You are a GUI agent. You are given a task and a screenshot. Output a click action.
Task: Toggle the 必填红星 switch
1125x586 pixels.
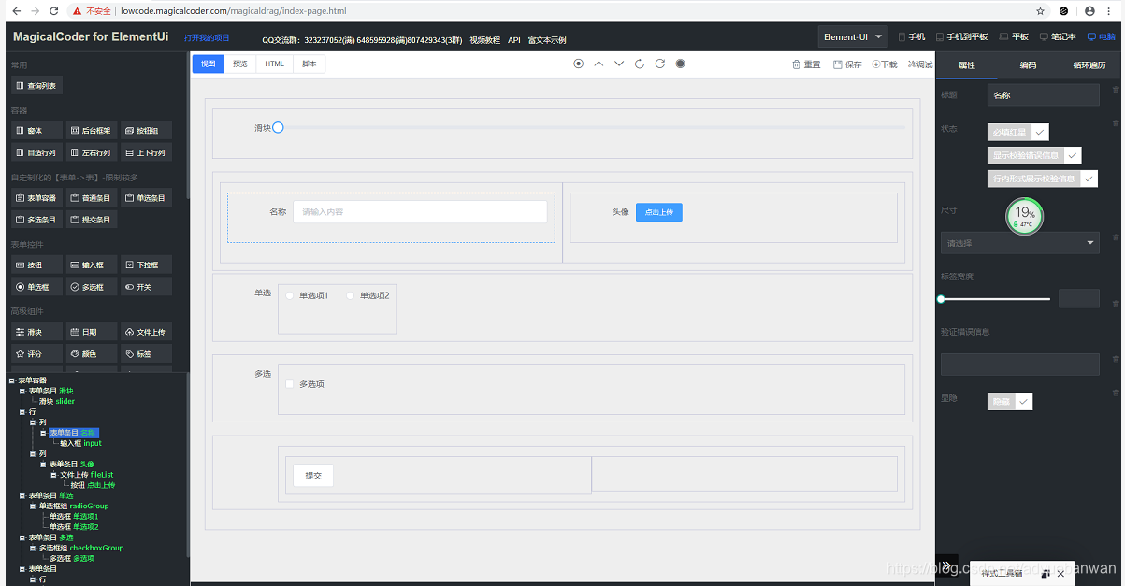(1017, 132)
